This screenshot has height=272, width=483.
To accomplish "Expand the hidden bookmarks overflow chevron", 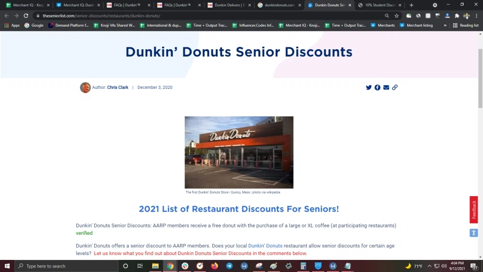I will pos(445,25).
